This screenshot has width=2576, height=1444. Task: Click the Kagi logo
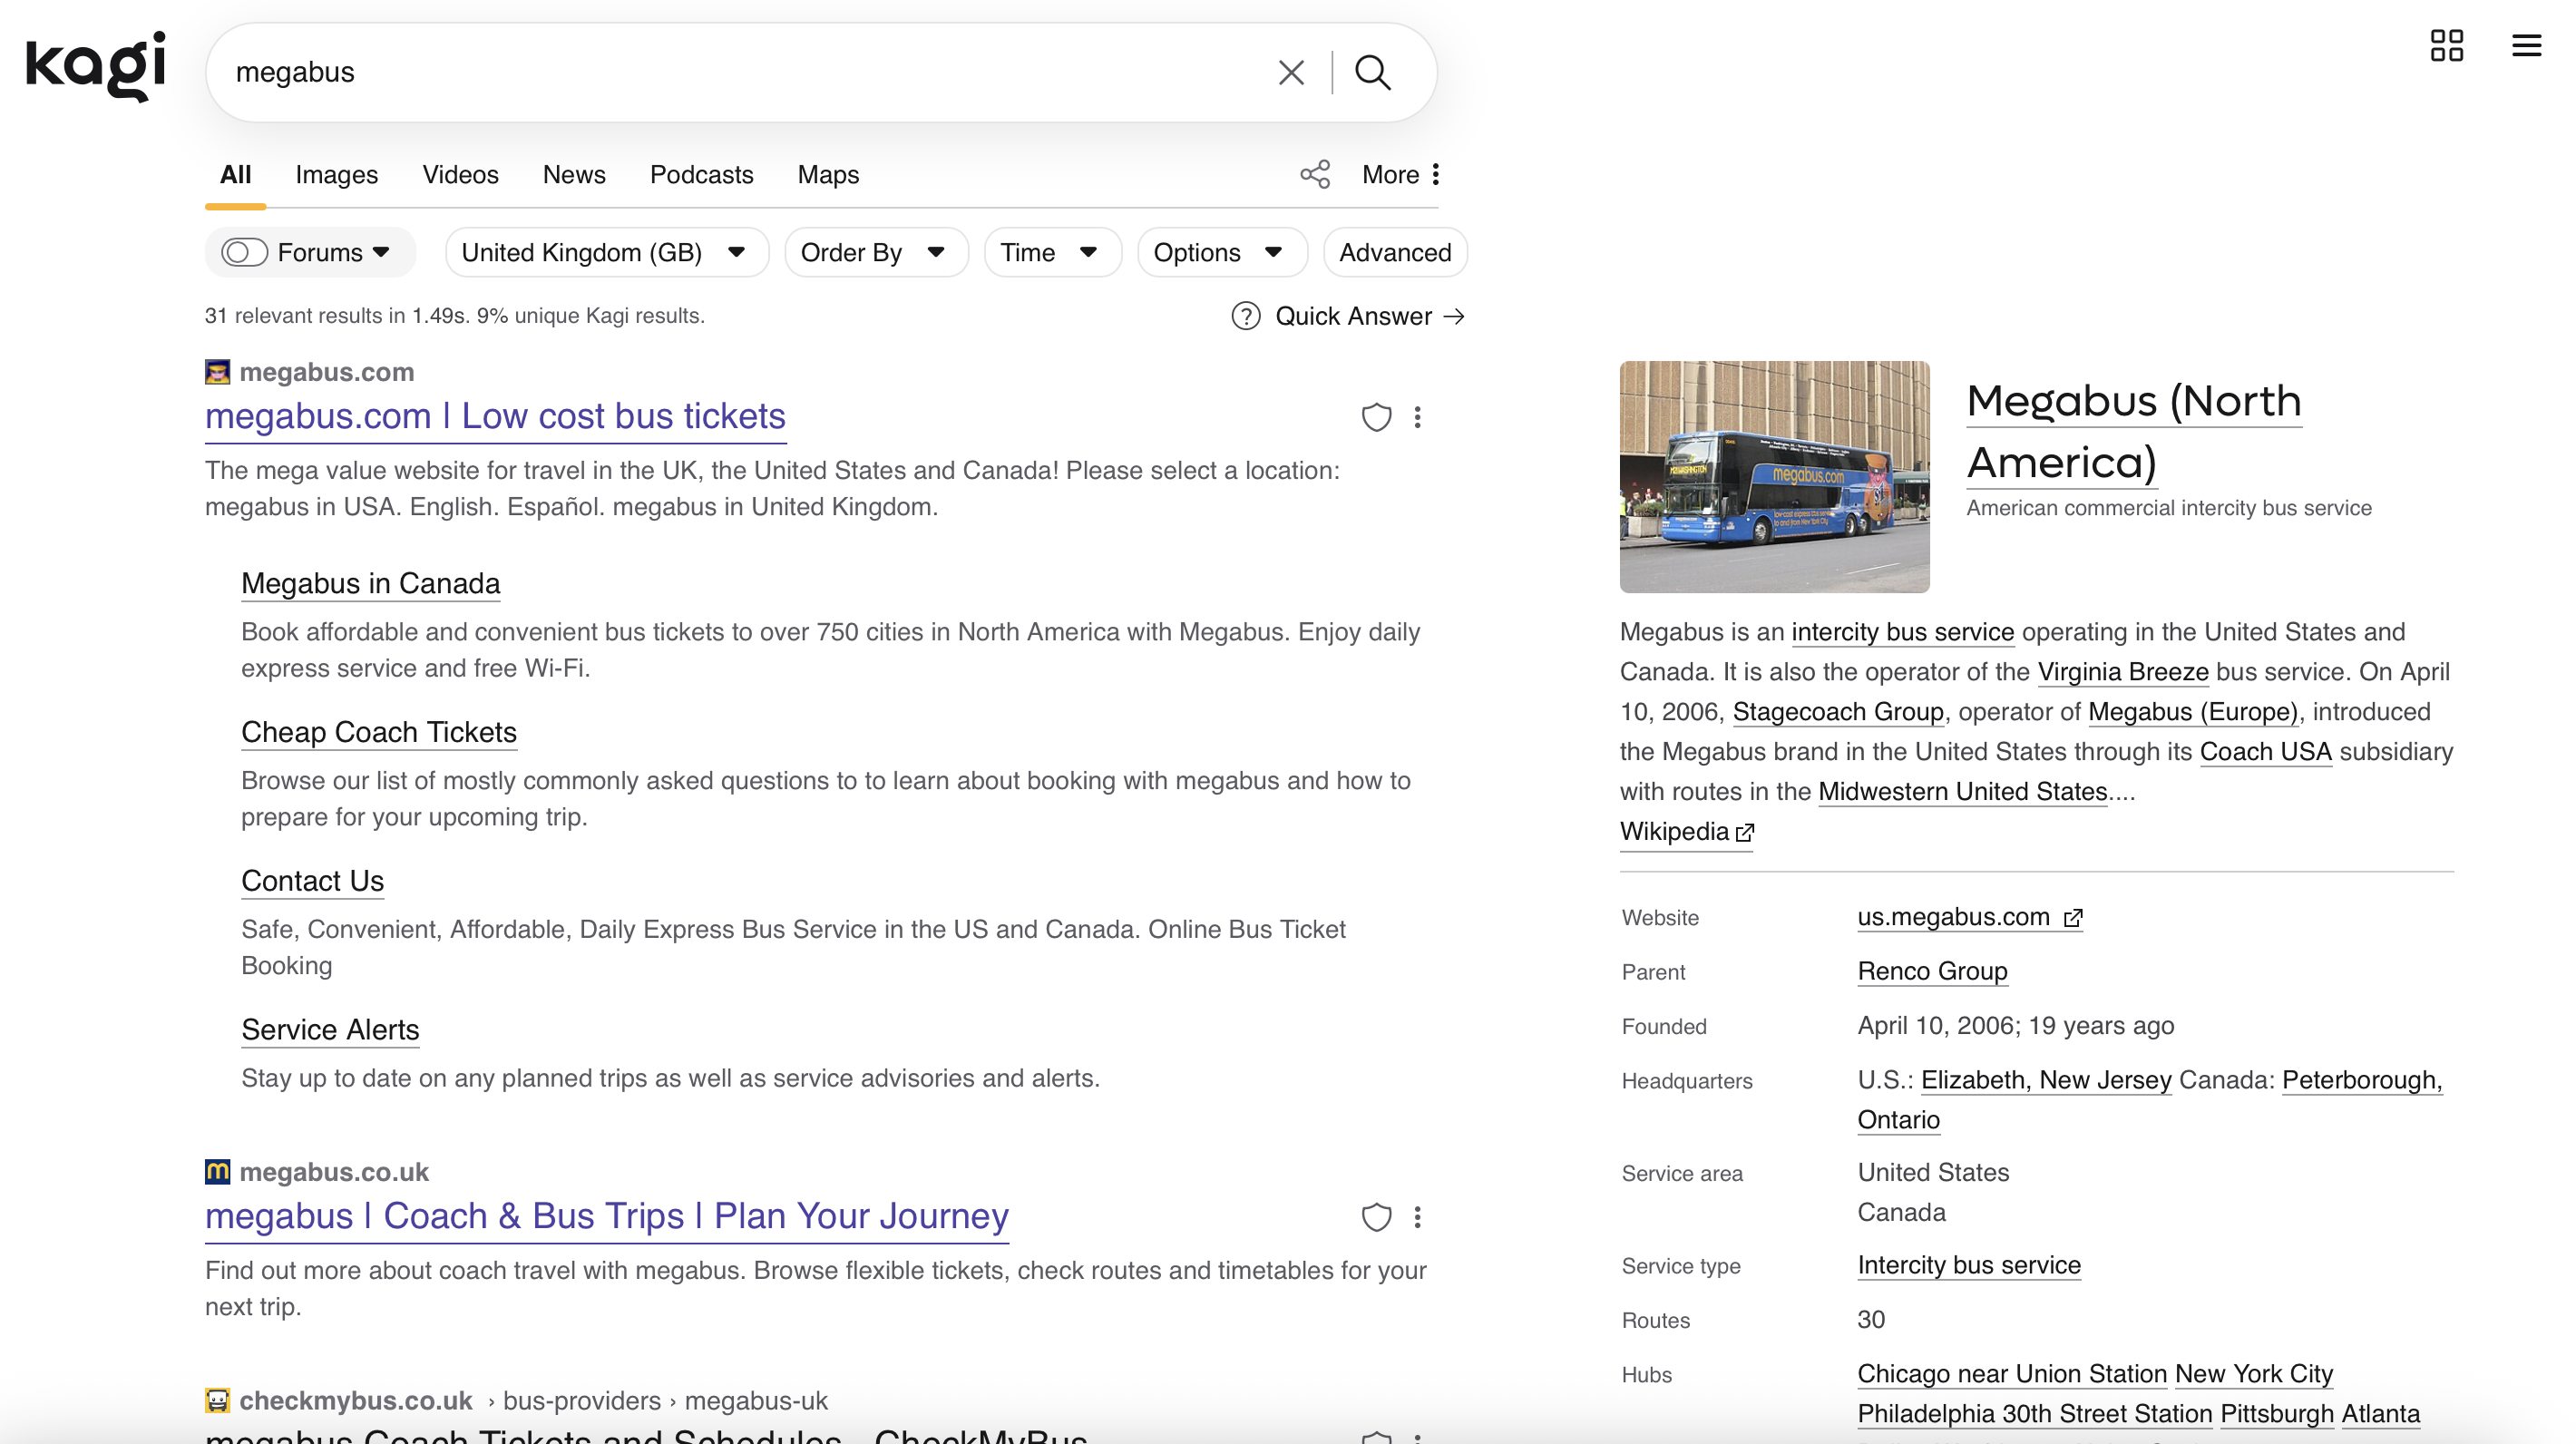click(95, 66)
